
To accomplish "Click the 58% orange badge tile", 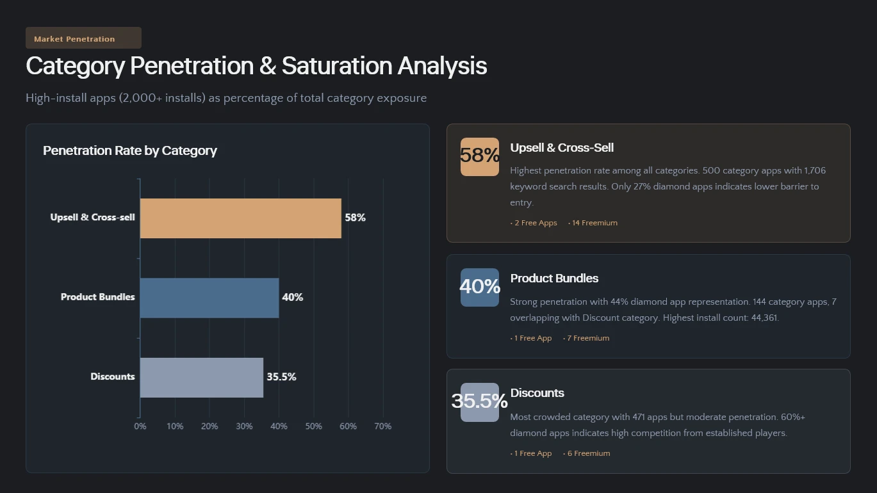I will 479,156.
